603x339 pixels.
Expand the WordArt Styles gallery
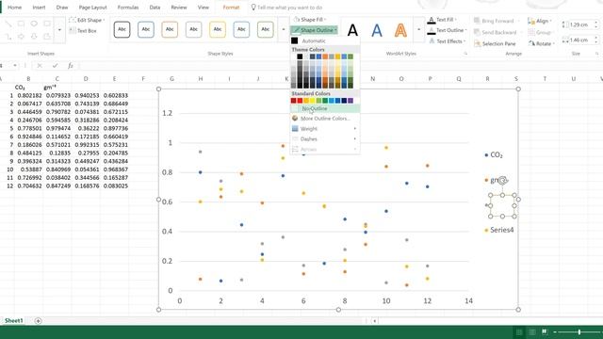[x=418, y=29]
